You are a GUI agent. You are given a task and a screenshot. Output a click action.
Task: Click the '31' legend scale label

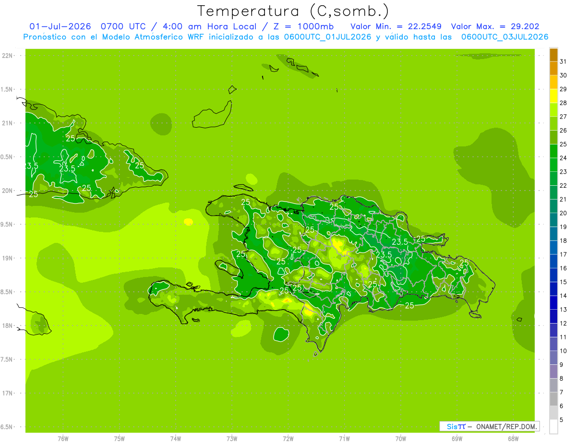point(564,61)
